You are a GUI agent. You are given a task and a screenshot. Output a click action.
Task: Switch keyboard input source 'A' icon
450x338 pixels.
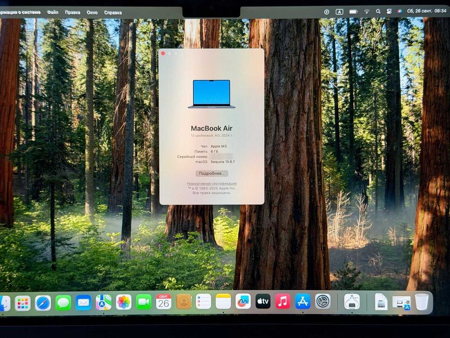click(339, 12)
